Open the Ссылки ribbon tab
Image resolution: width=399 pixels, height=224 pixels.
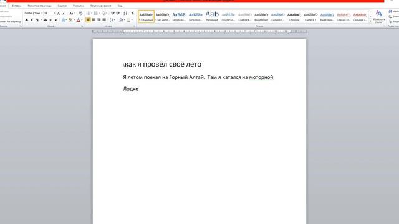pos(62,6)
